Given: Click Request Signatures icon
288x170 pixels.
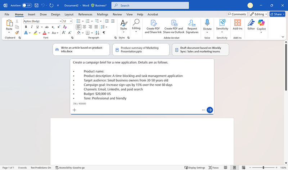Looking at the screenshot, I should tap(192, 27).
